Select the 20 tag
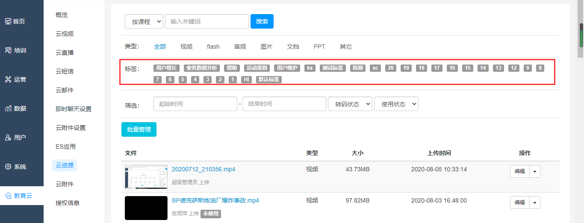The image size is (584, 223). 391,68
